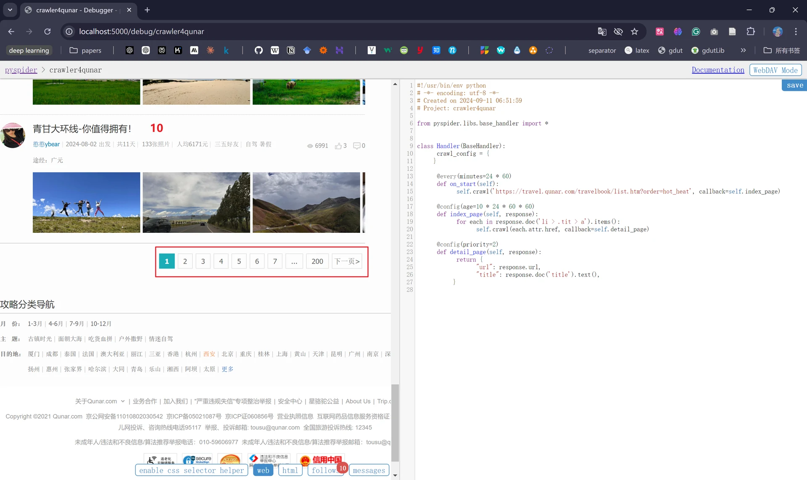
Task: Click the camera screenshot extension icon
Action: (x=714, y=32)
